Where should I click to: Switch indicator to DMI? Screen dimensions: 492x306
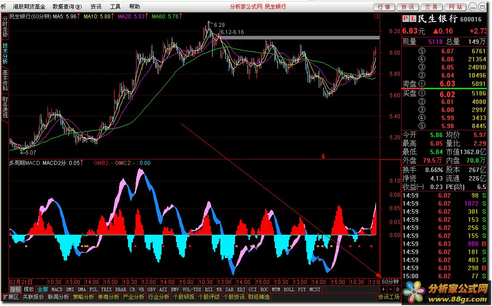click(70, 289)
